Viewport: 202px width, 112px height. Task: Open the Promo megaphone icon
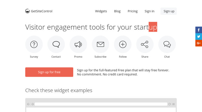pos(78,44)
